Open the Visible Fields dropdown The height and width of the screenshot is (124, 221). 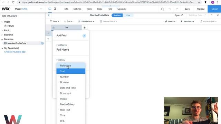coord(86,21)
